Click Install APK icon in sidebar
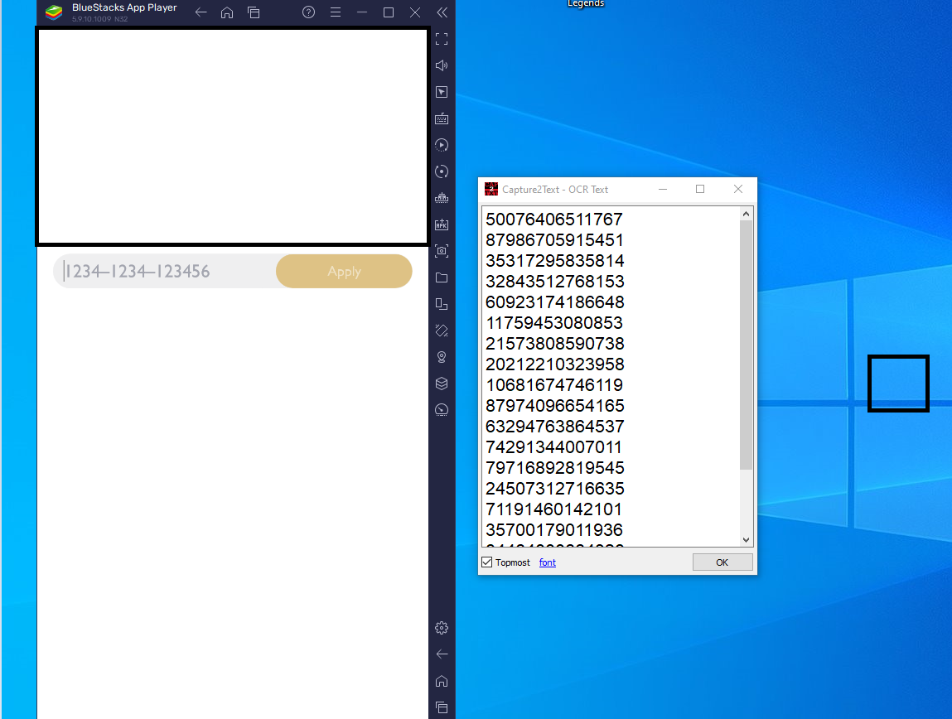 pos(442,224)
